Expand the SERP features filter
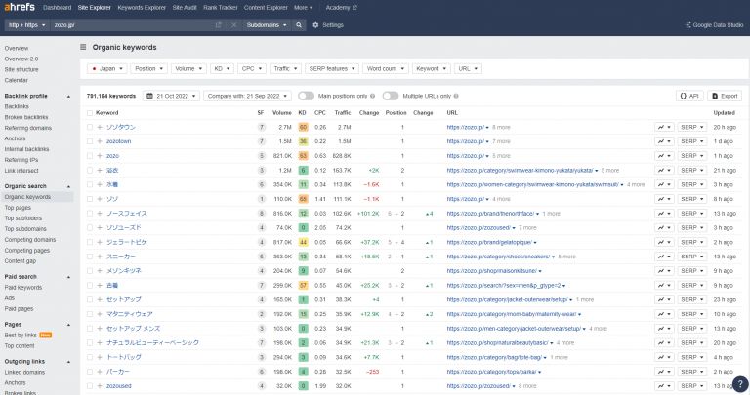 pyautogui.click(x=330, y=69)
